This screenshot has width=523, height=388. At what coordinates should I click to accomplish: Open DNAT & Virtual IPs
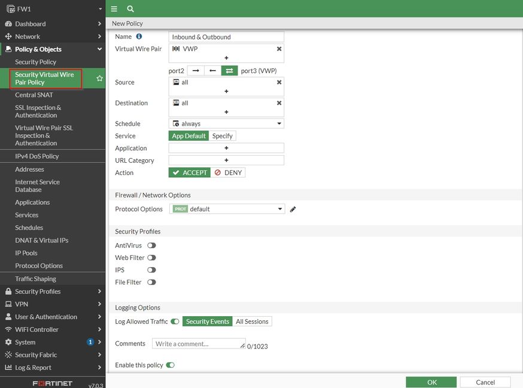(41, 240)
